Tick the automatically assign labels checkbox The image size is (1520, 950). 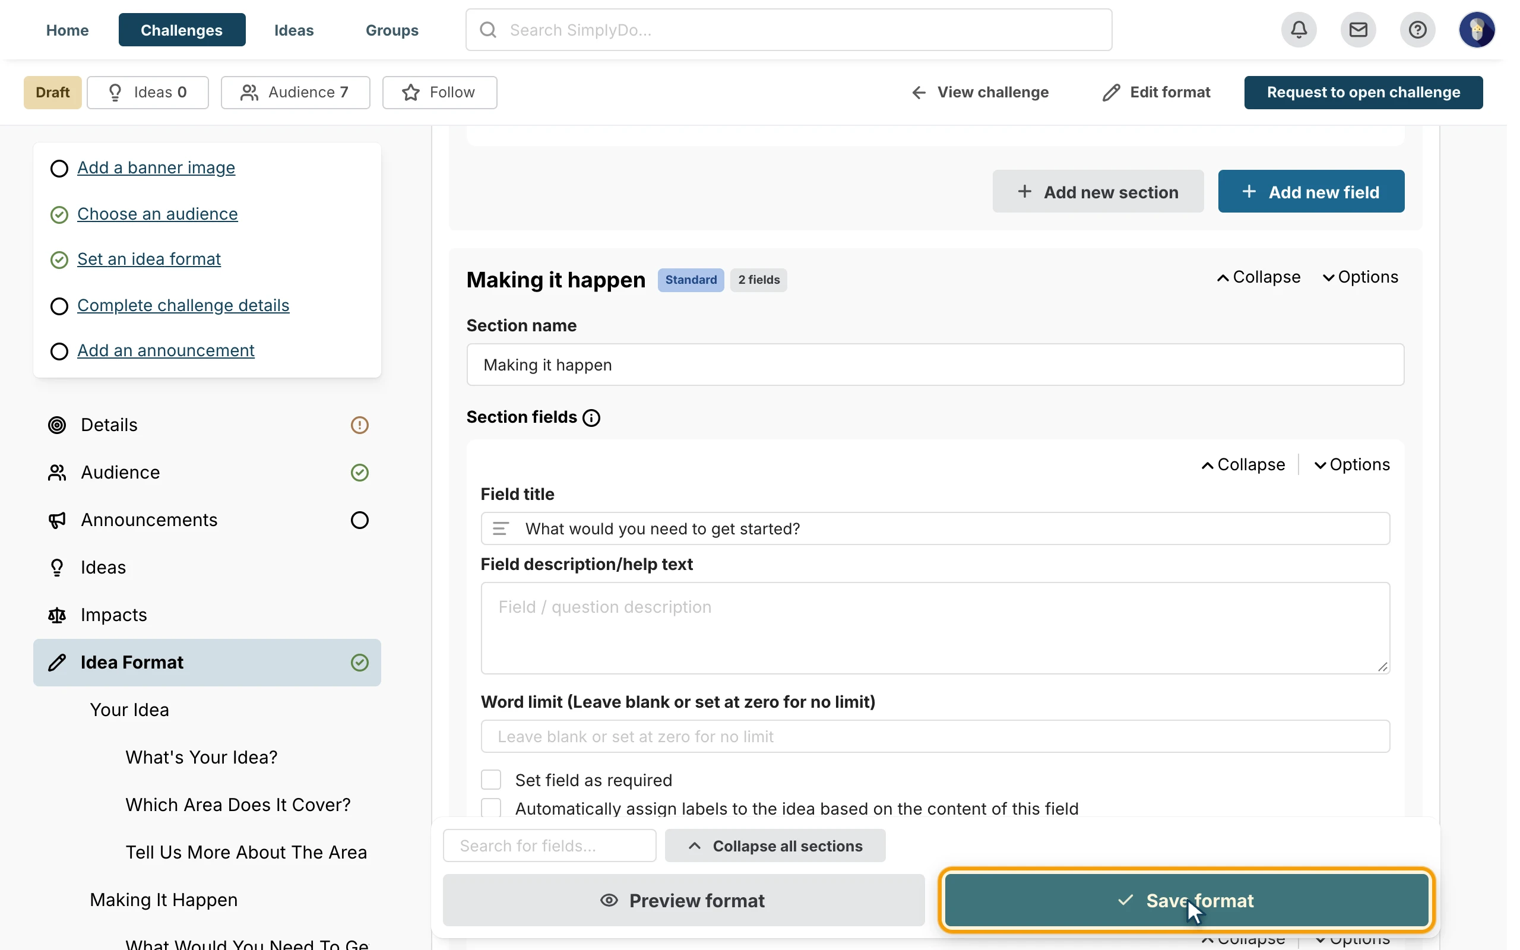click(491, 808)
